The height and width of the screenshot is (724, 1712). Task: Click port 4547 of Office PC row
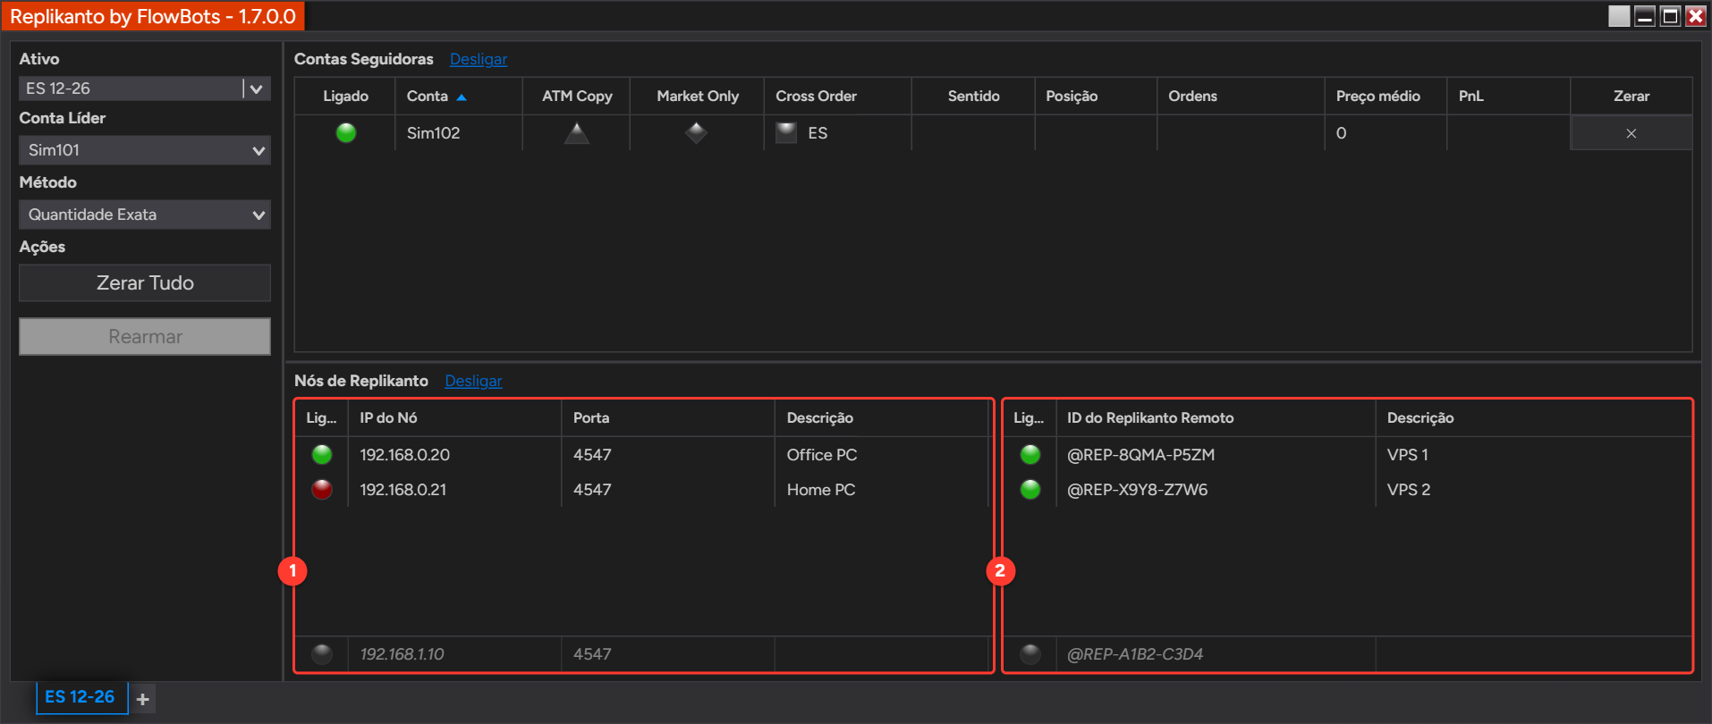667,455
